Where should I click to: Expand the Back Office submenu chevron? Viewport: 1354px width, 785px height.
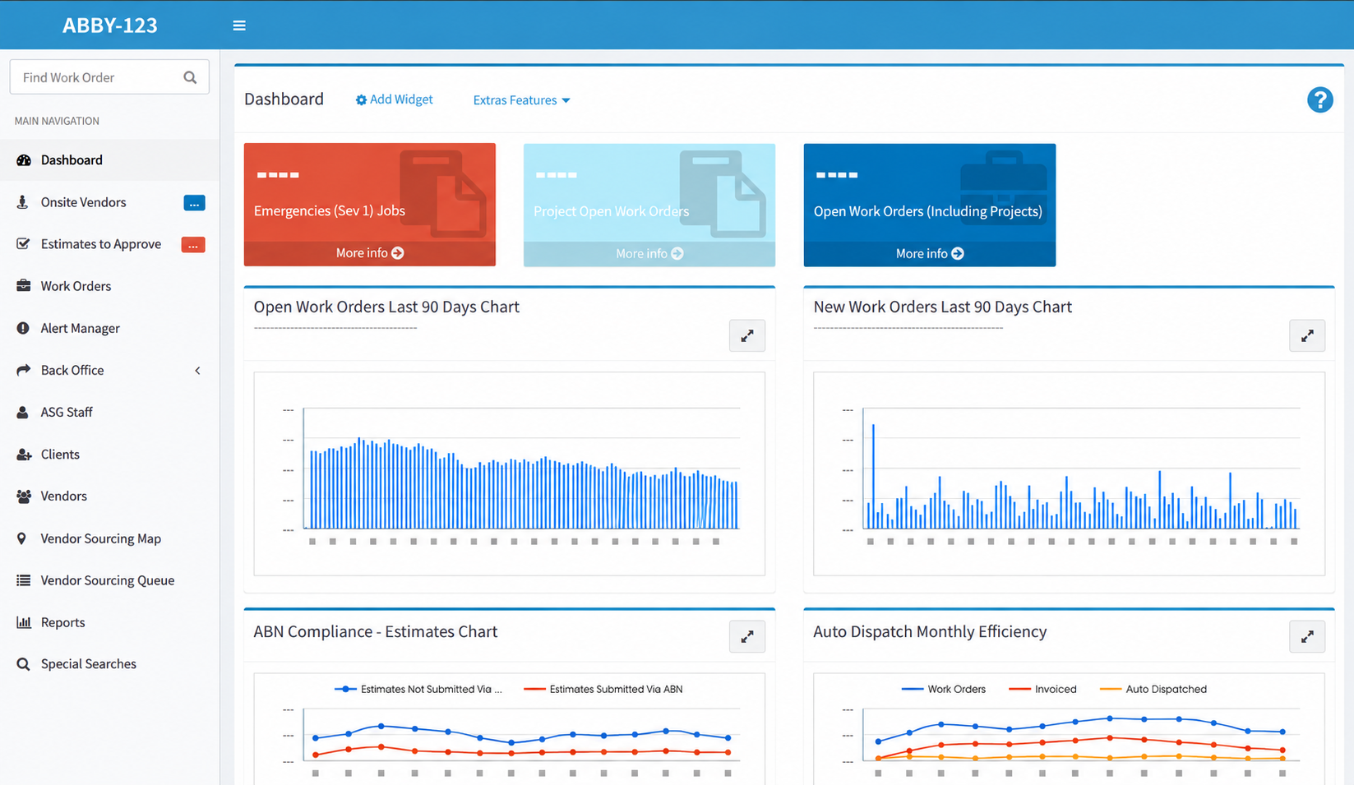point(198,371)
